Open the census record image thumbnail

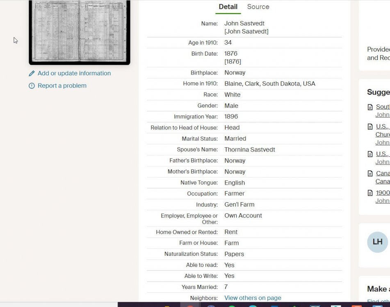click(x=79, y=31)
